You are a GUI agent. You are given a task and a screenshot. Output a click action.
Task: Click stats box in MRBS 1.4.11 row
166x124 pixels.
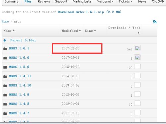pyautogui.click(x=137, y=76)
